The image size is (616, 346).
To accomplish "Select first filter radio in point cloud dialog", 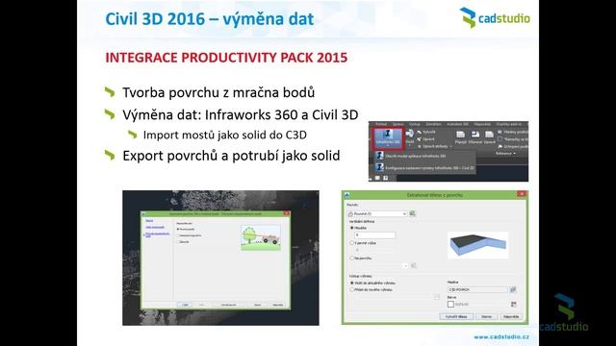I will coord(178,229).
